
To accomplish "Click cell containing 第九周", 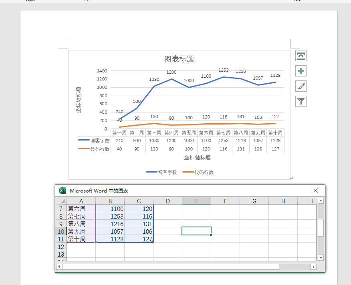I will (x=81, y=231).
